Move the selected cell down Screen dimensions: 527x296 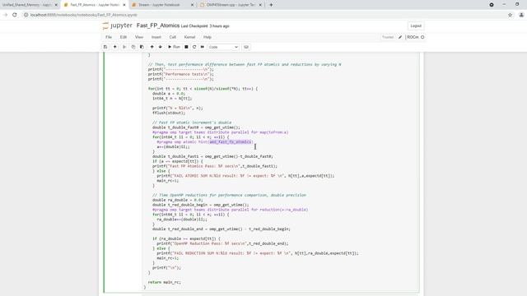click(161, 47)
